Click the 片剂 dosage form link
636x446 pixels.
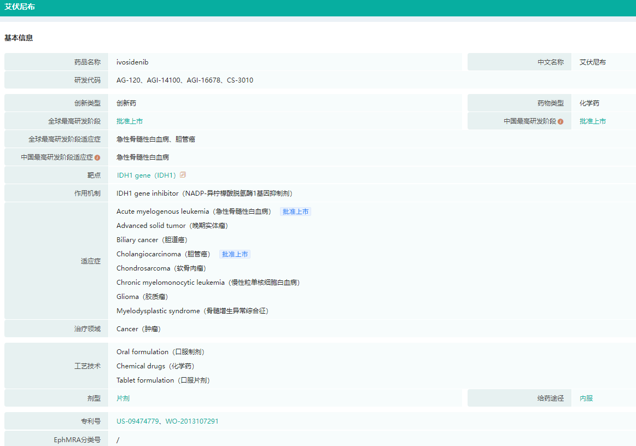[x=123, y=398]
